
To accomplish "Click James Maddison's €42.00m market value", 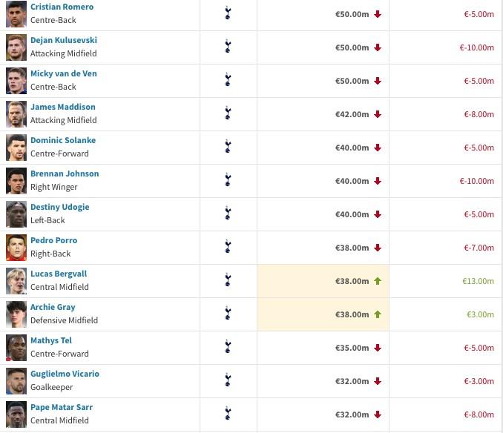I will coord(352,114).
